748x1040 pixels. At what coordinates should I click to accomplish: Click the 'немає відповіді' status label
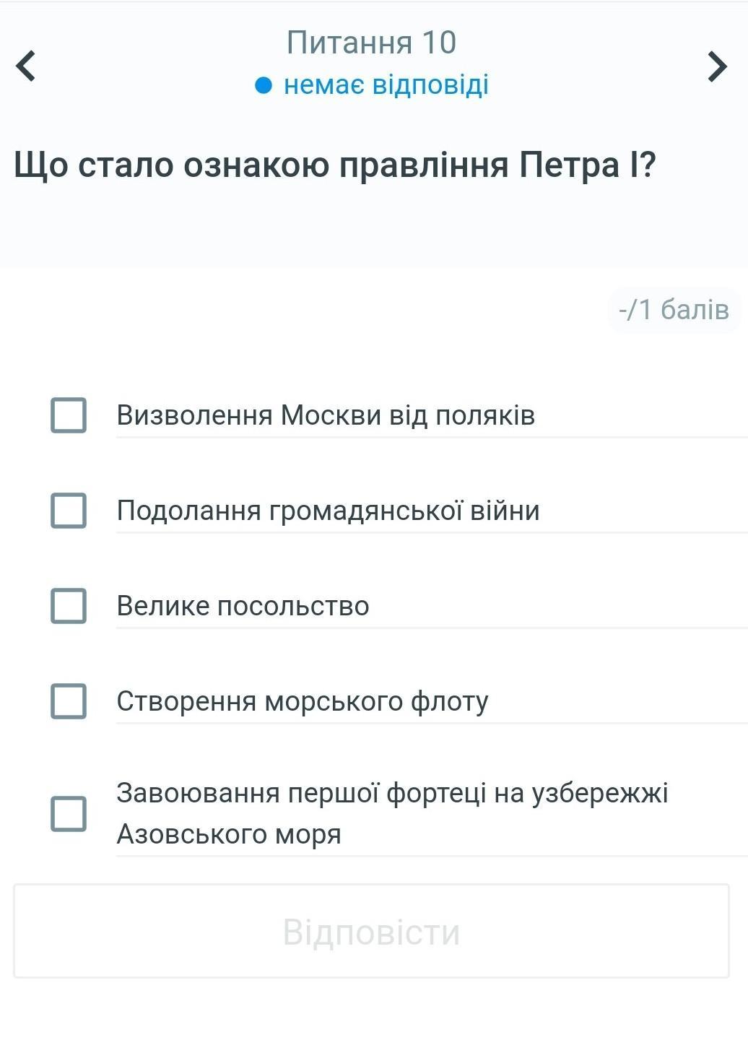[386, 85]
